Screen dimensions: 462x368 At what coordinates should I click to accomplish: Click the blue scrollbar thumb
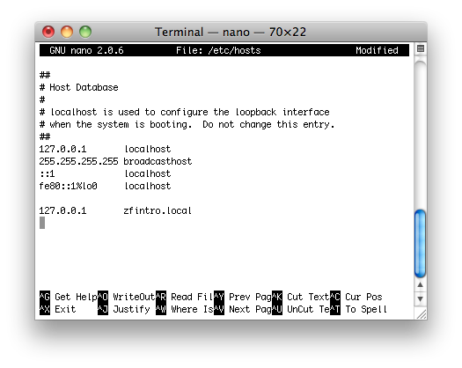pyautogui.click(x=420, y=244)
